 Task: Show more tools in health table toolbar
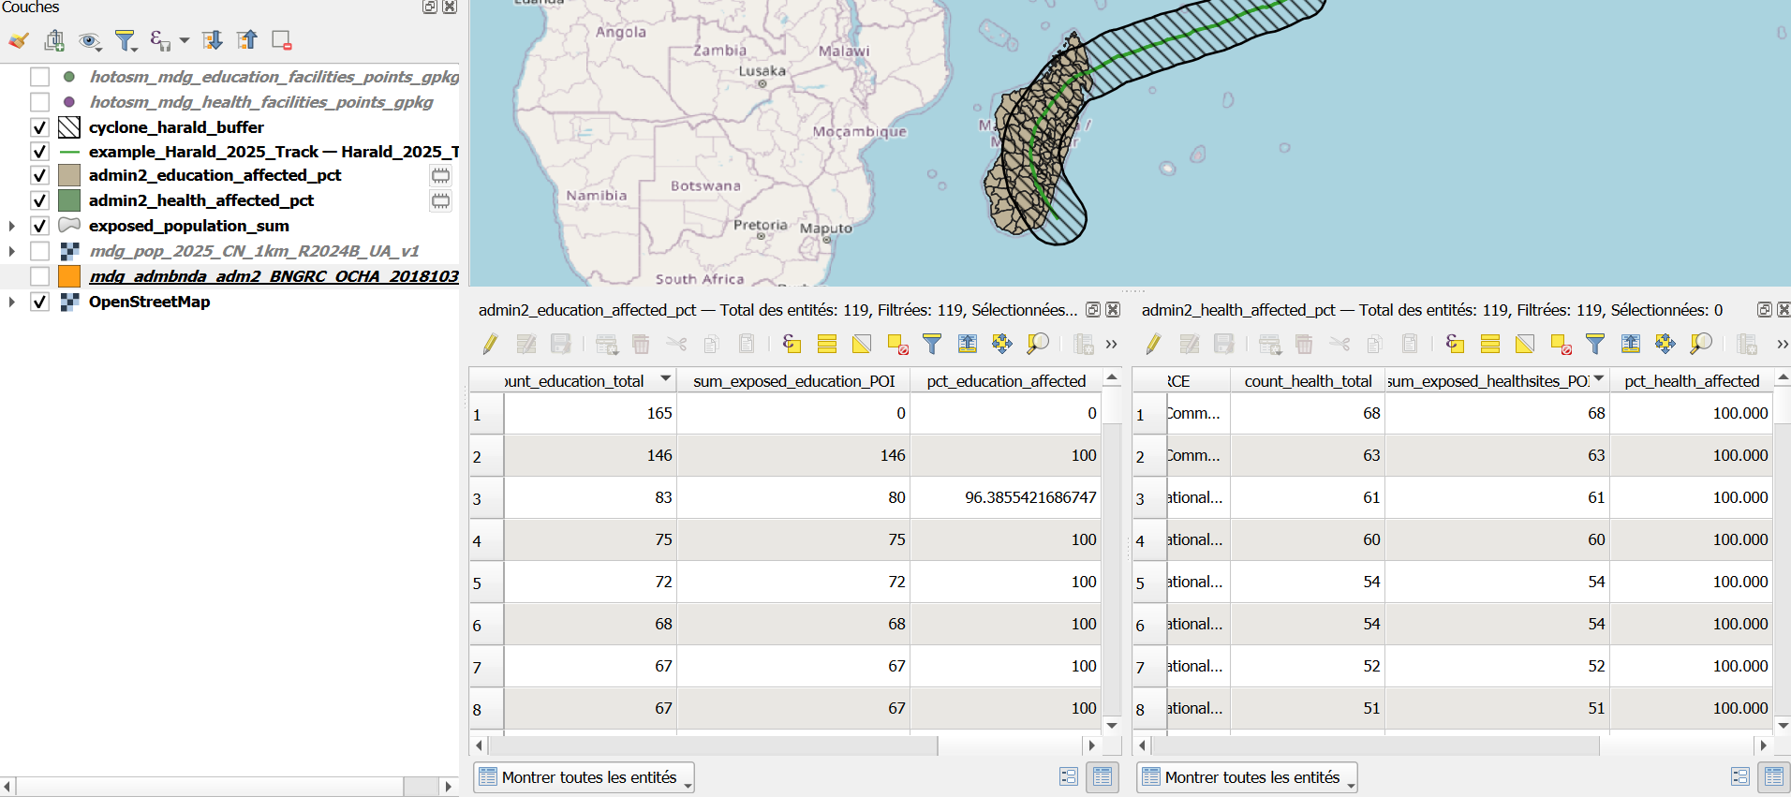1782,344
